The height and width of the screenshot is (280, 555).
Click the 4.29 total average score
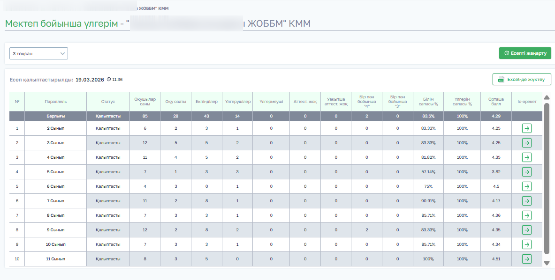pos(496,116)
